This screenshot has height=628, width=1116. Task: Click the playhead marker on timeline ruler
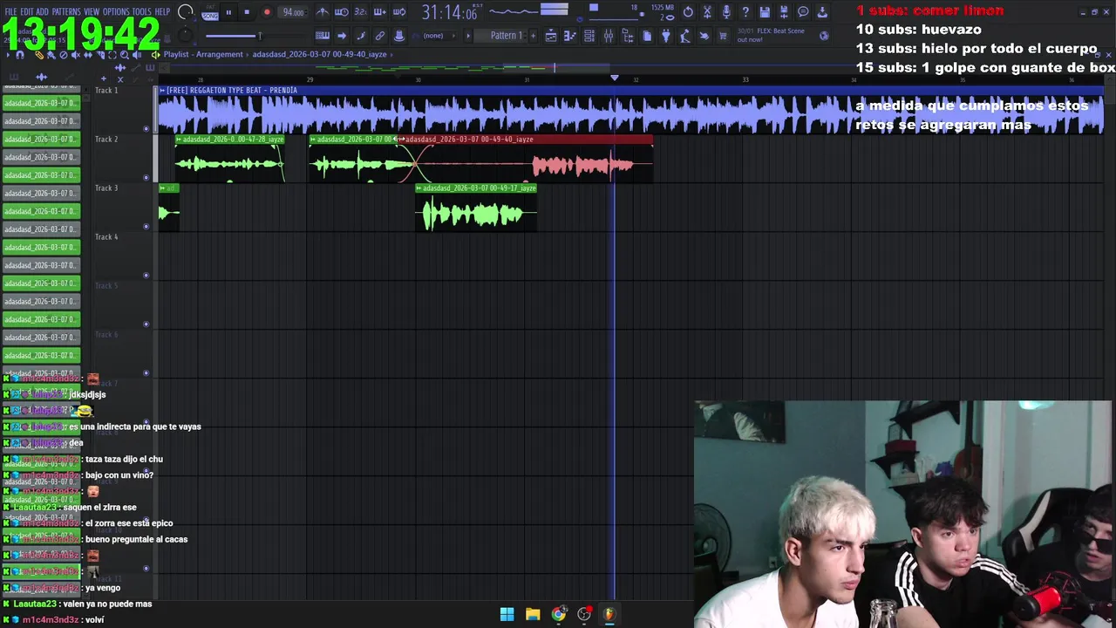tap(615, 78)
